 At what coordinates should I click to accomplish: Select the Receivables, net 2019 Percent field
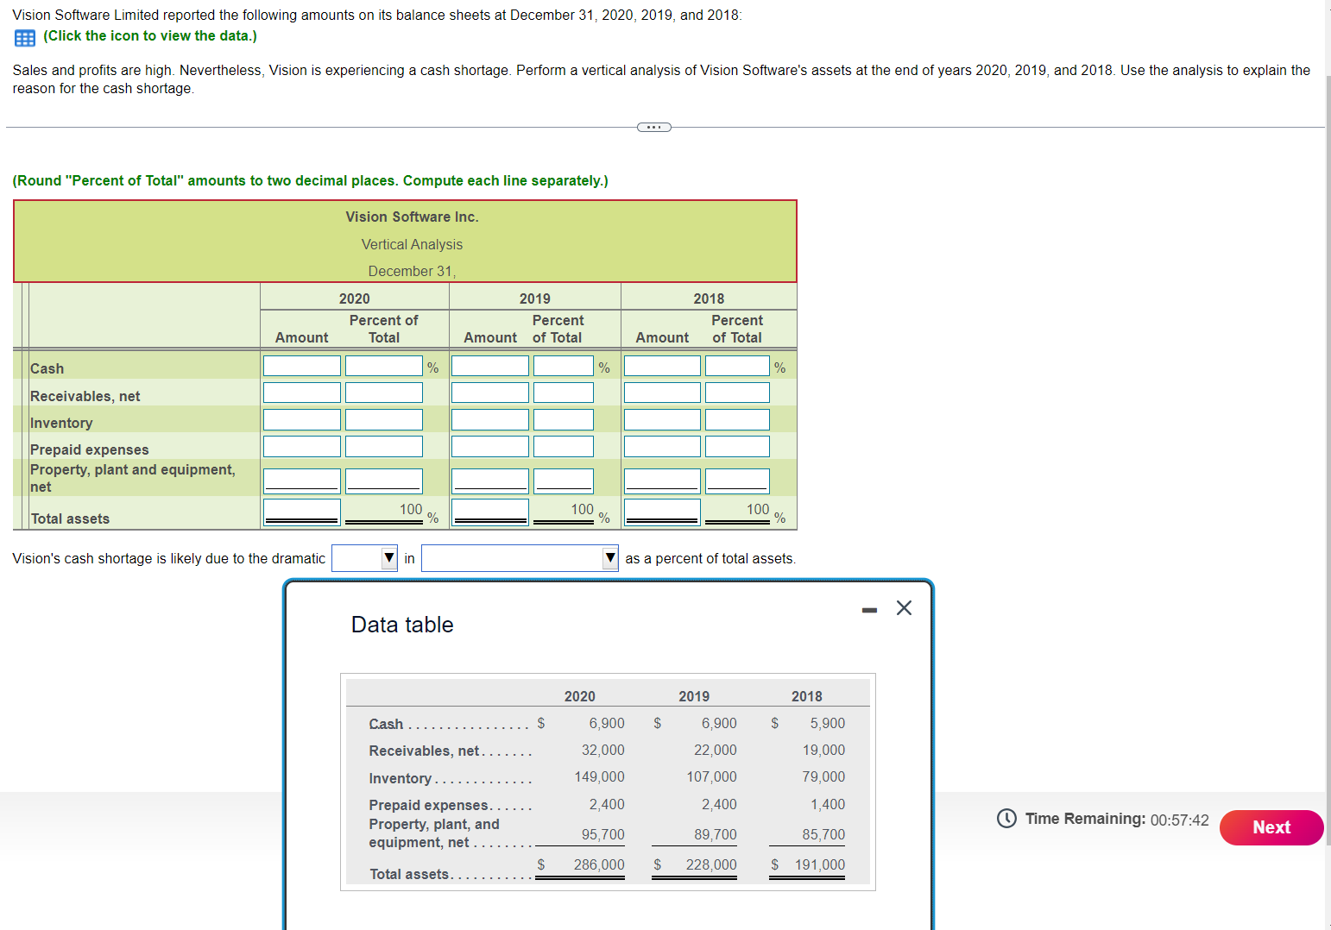564,393
